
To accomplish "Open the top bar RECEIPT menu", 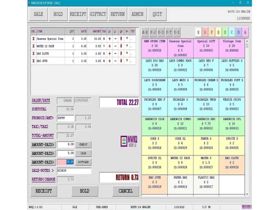I will click(78, 14).
